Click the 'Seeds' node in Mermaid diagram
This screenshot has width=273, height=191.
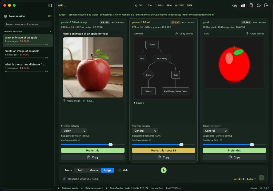(x=148, y=91)
